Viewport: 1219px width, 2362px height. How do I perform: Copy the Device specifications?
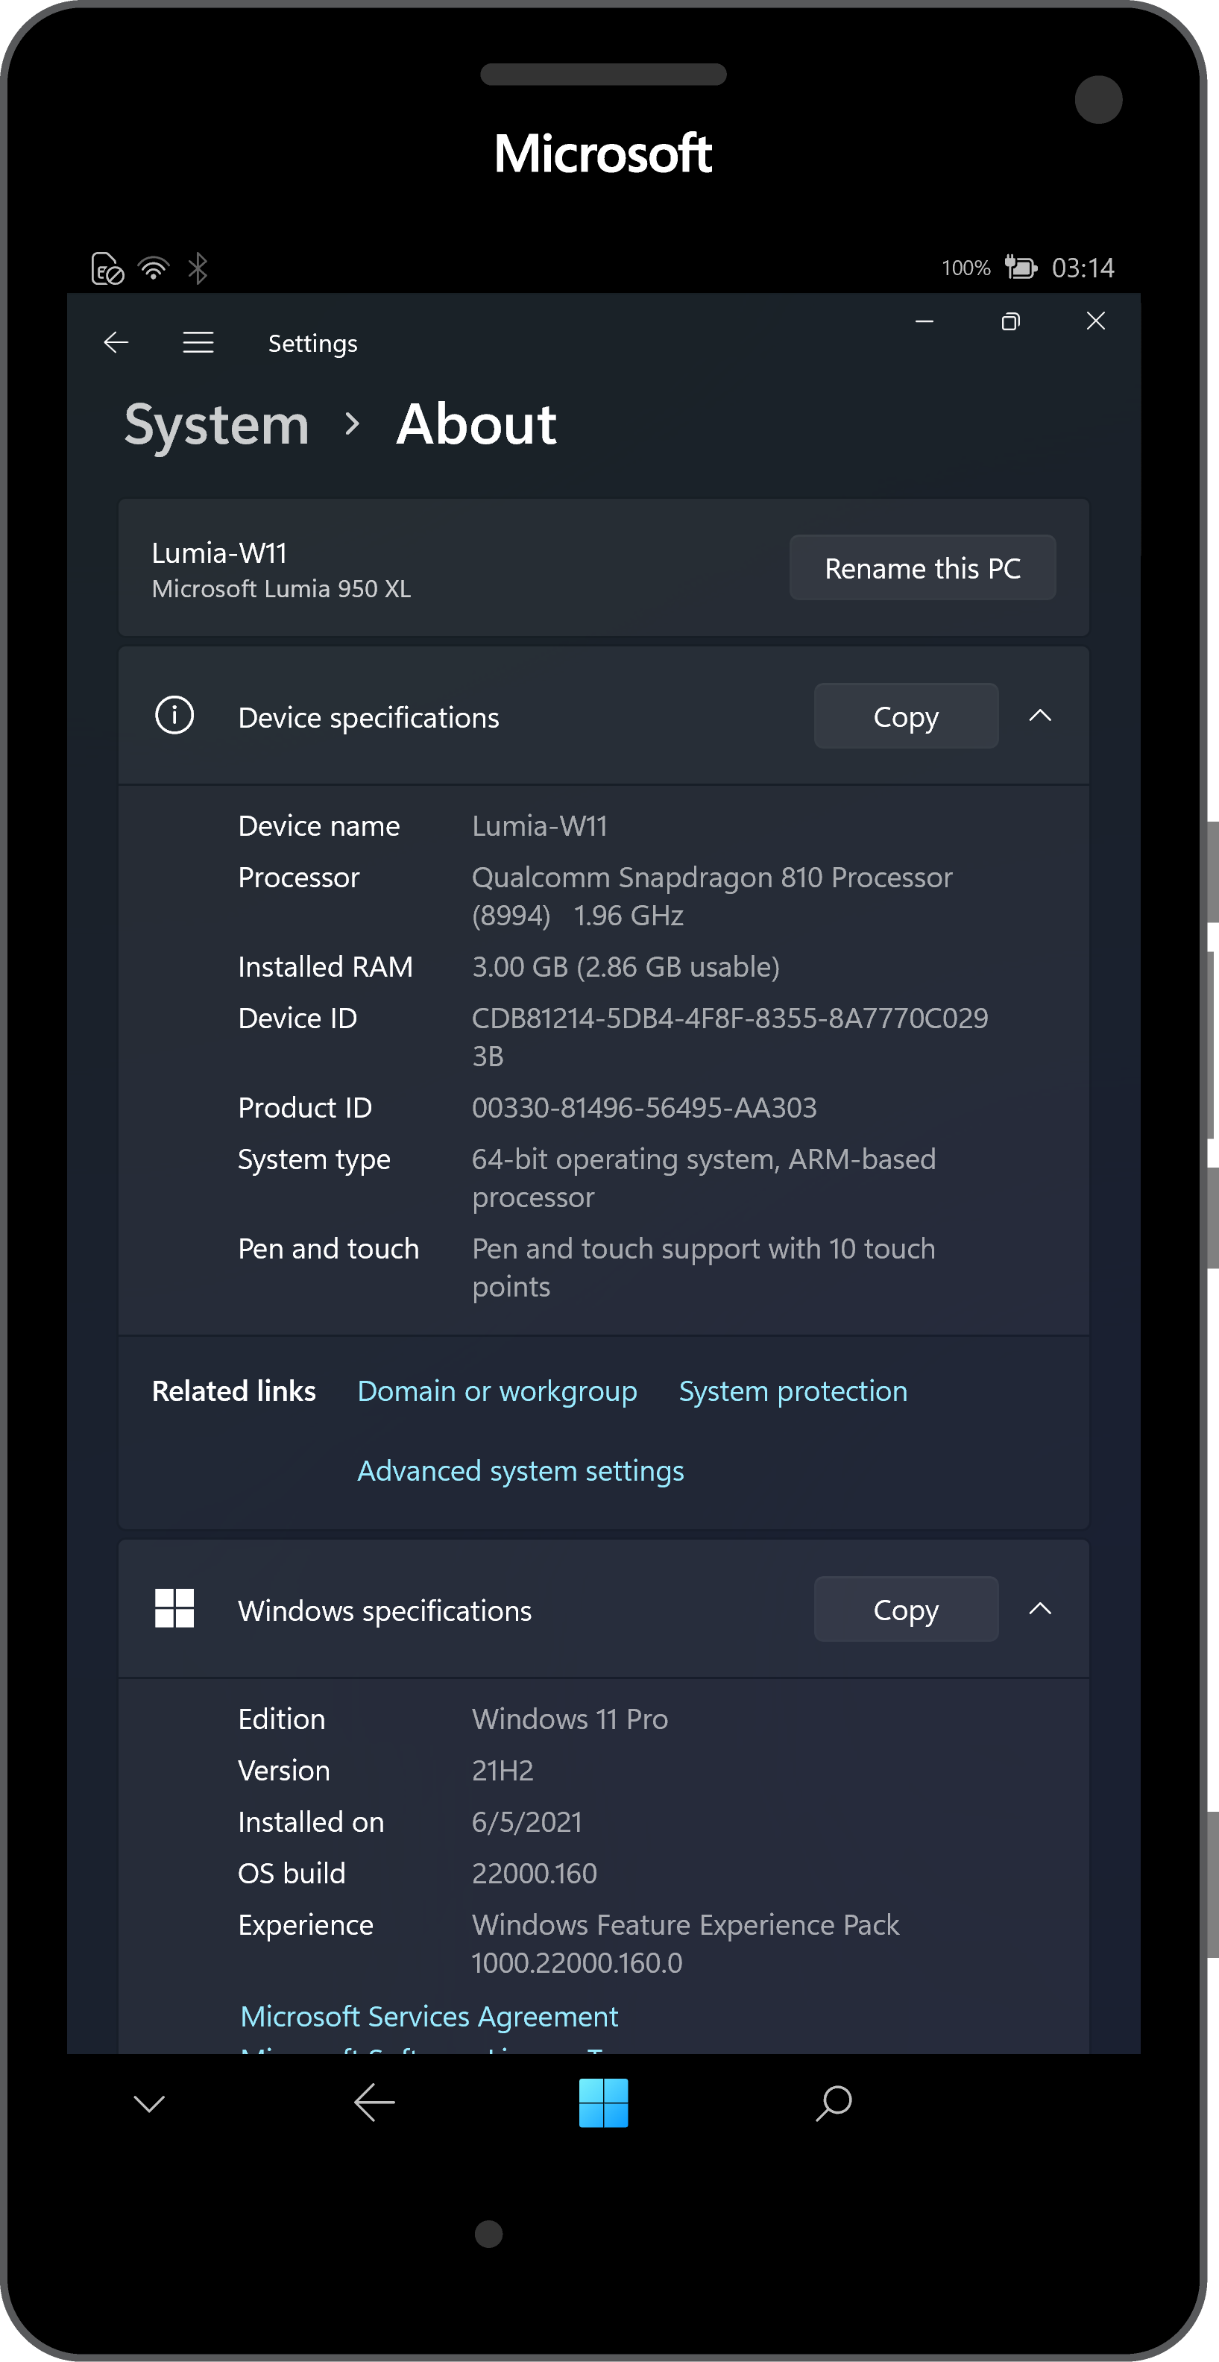[906, 716]
